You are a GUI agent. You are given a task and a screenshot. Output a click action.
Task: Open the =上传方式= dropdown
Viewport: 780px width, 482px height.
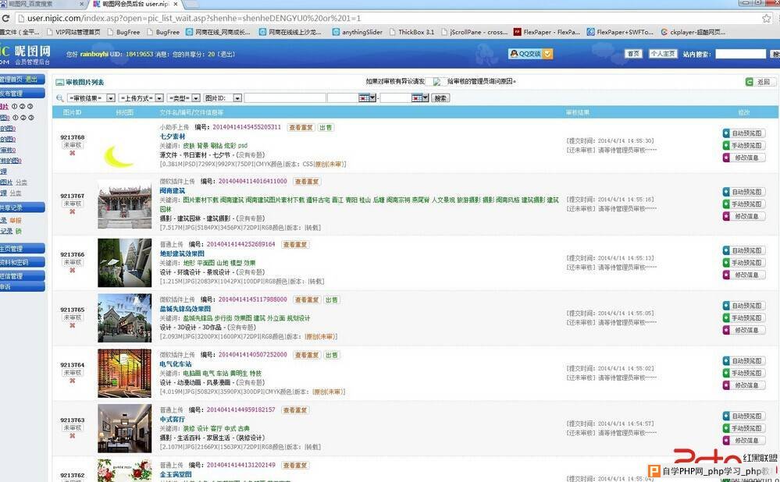[x=141, y=98]
